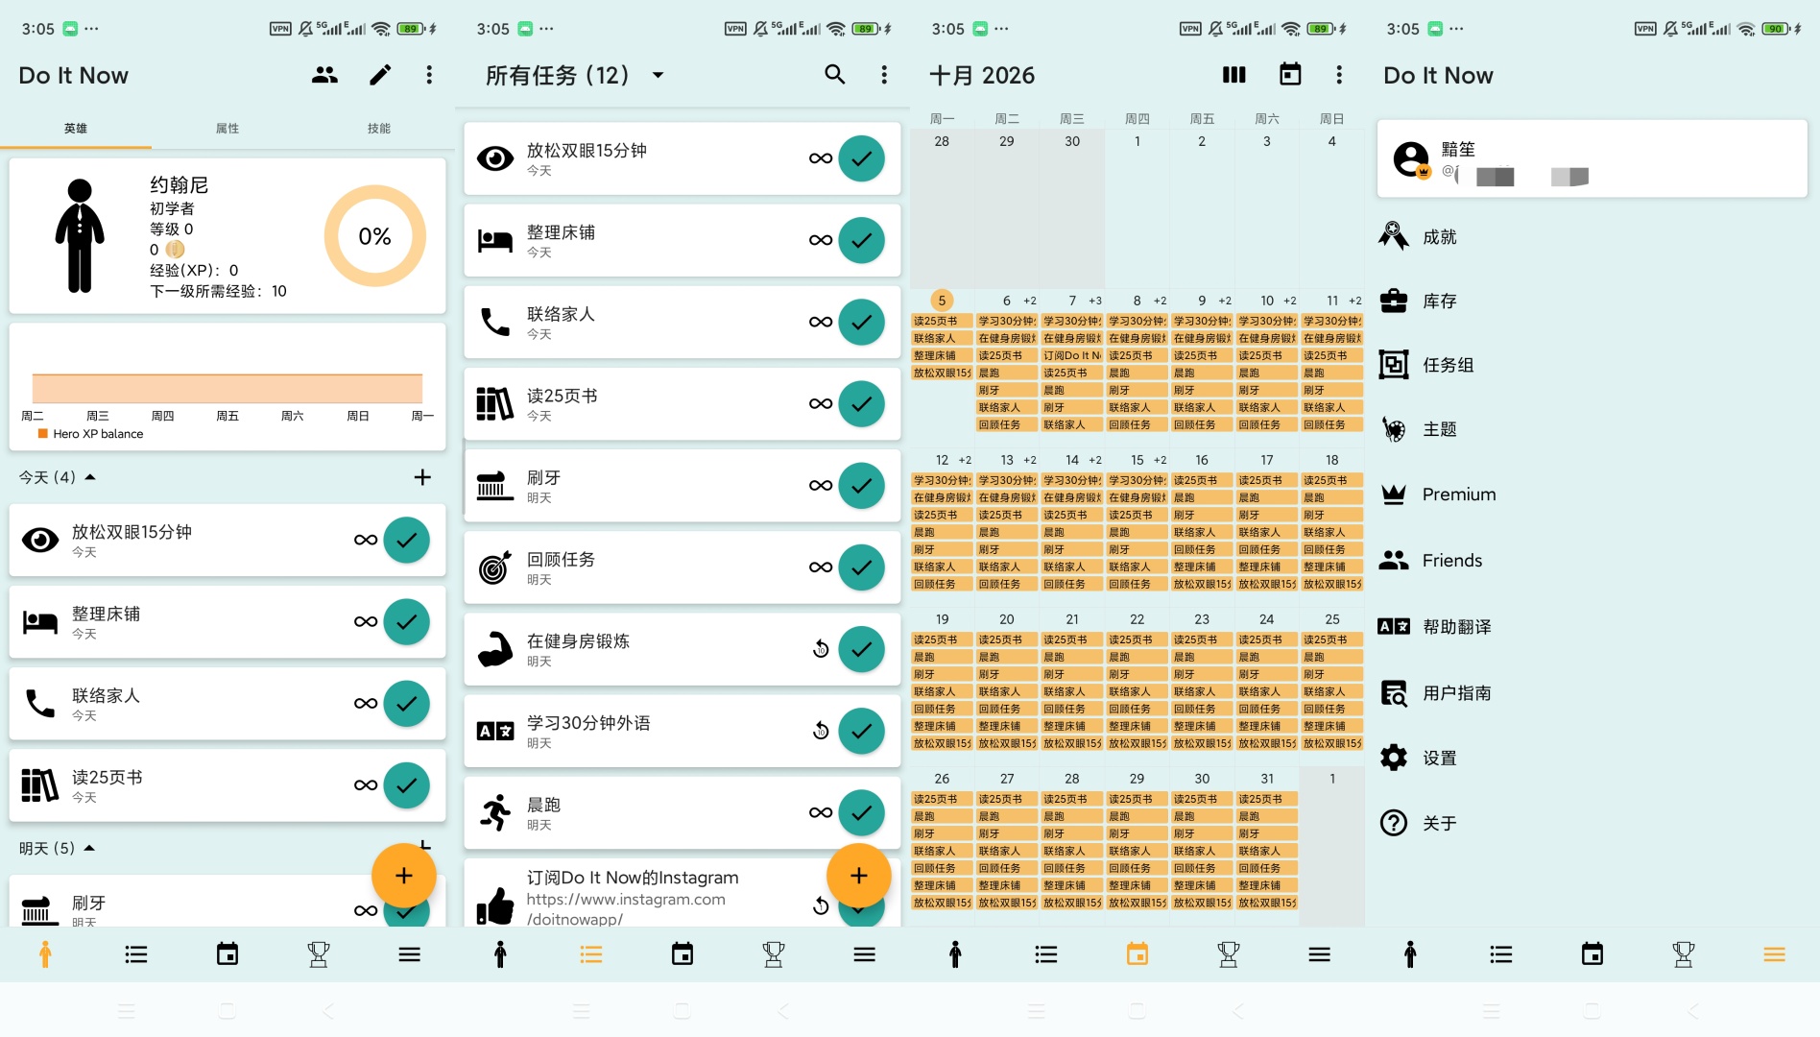Tap orange add button on hero screen
The height and width of the screenshot is (1037, 1820).
click(404, 876)
